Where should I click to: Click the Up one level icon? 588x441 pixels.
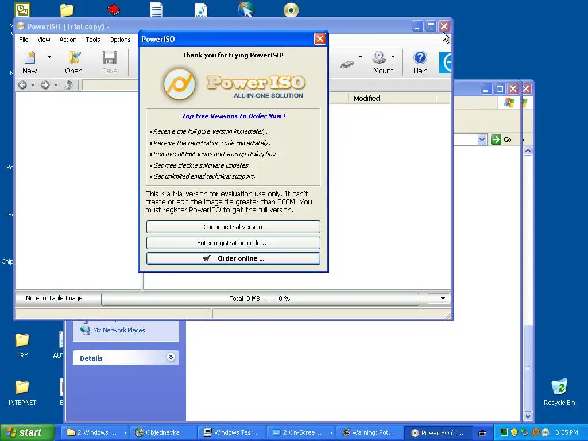point(69,85)
